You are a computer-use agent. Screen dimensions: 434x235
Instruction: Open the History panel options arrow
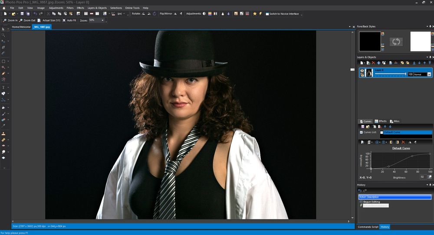pyautogui.click(x=427, y=185)
